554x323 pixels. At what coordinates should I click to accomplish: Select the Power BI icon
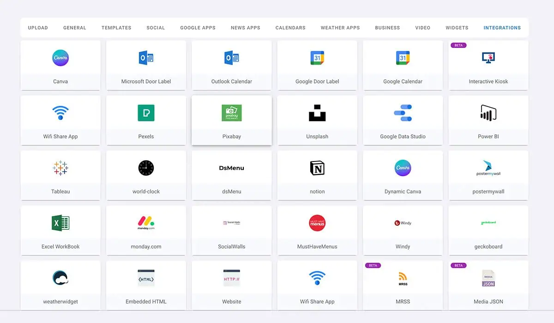(x=488, y=113)
